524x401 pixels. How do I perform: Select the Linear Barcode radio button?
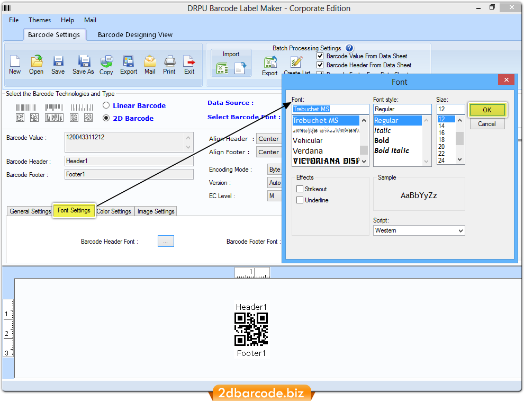coord(106,105)
